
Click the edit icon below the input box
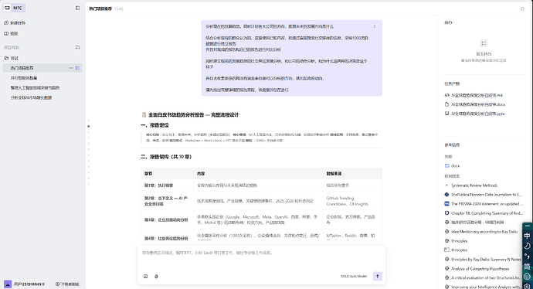click(145, 276)
